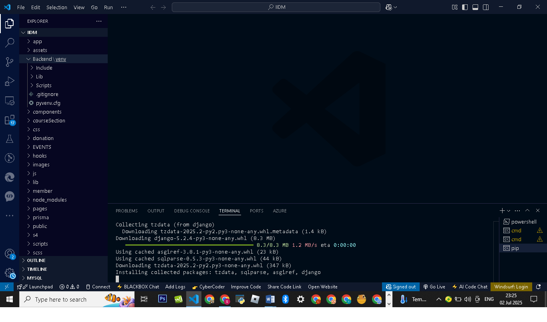Open notifications bell in status bar

pyautogui.click(x=539, y=287)
